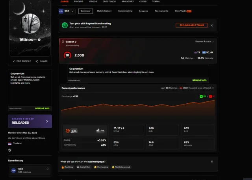252x180 pixels.
Task: Go to the INVENTORY tab
Action: tap(128, 2)
